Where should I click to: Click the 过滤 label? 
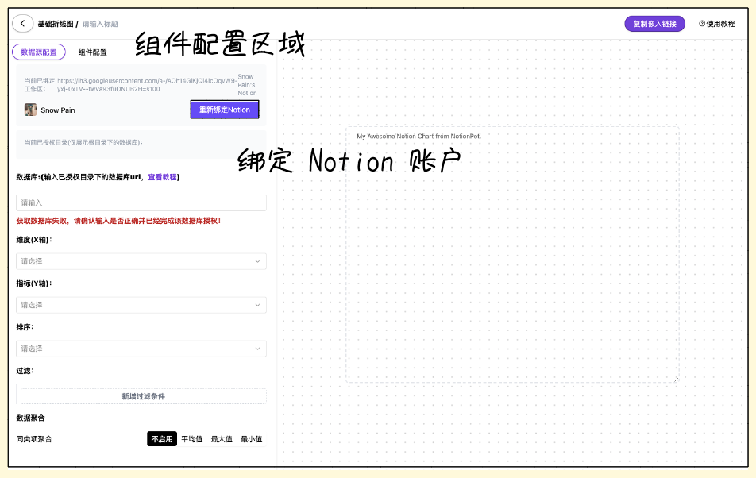click(25, 371)
